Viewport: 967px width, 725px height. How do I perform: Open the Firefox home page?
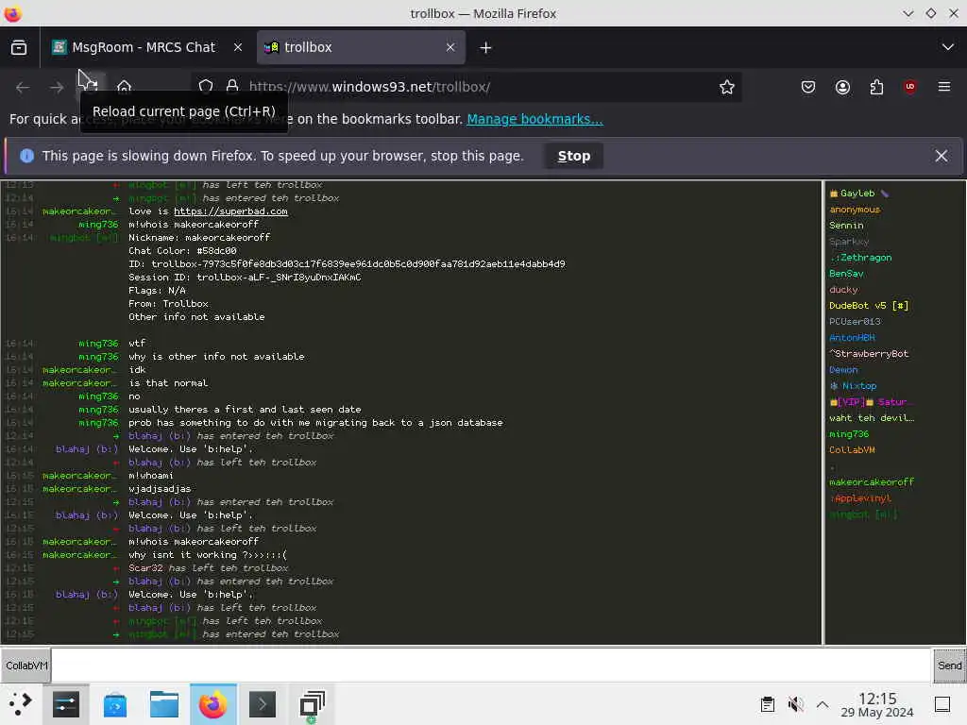click(124, 88)
